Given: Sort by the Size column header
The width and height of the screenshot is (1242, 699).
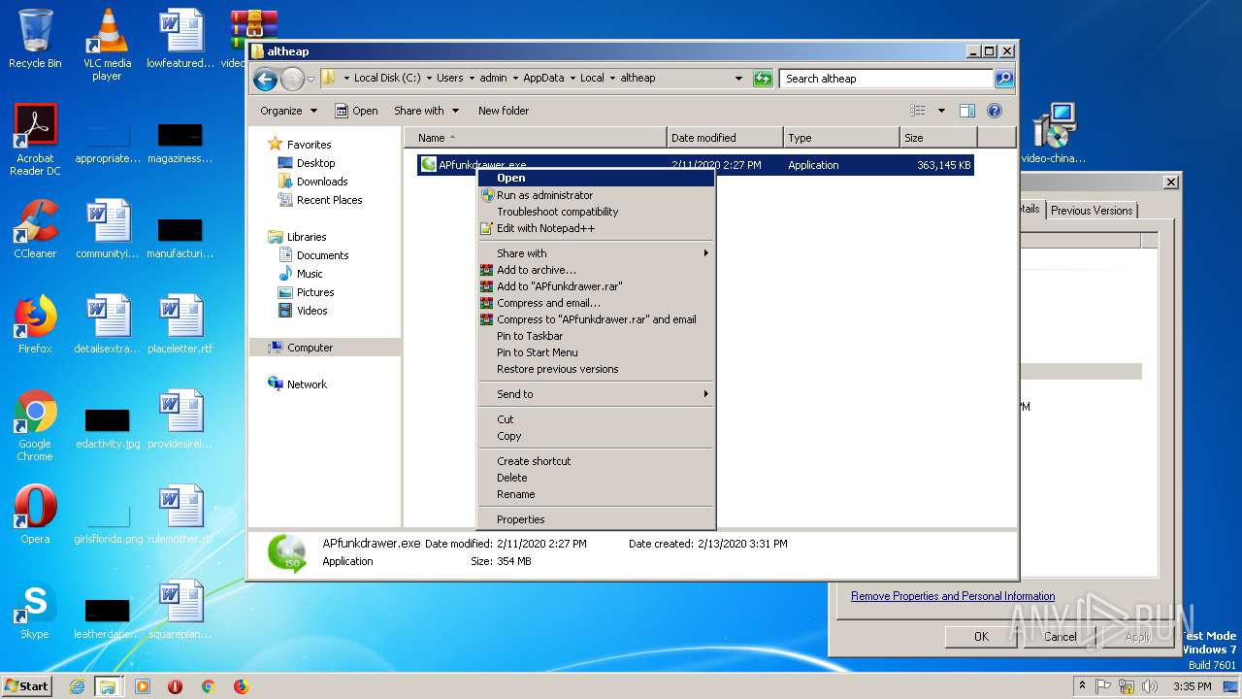Looking at the screenshot, I should point(938,138).
